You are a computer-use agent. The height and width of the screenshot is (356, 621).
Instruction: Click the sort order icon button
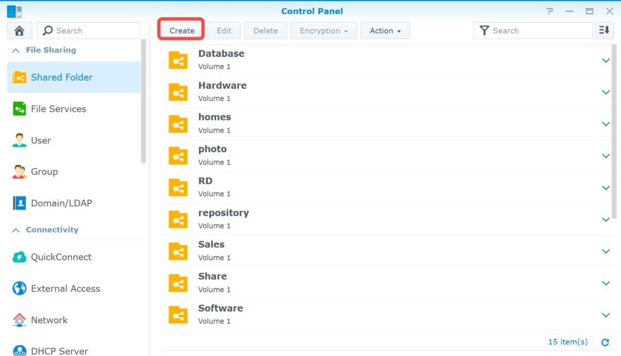[604, 30]
